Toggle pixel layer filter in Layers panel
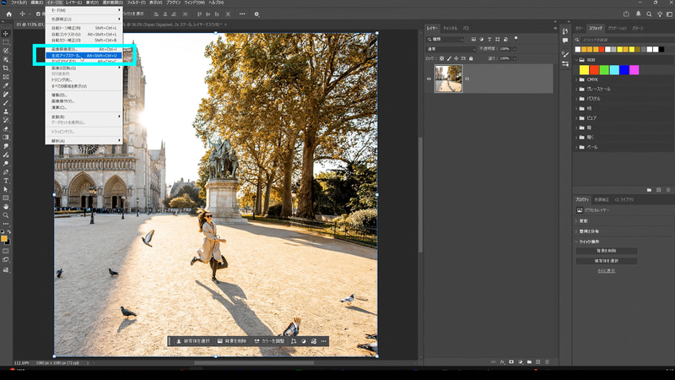Screen dimensions: 675x380 [x=473, y=39]
